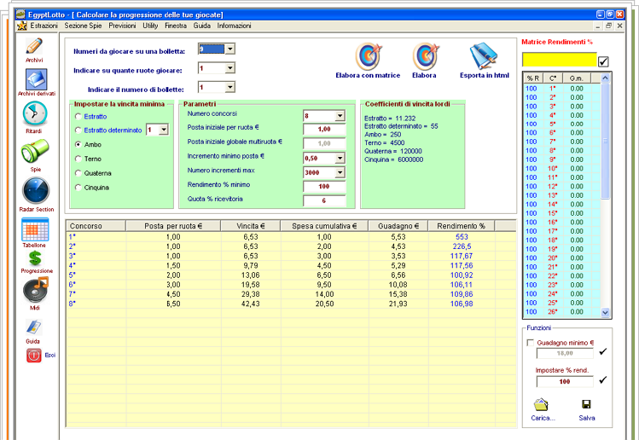Select the Terno radio button
Screen dimensions: 639x440
78,159
